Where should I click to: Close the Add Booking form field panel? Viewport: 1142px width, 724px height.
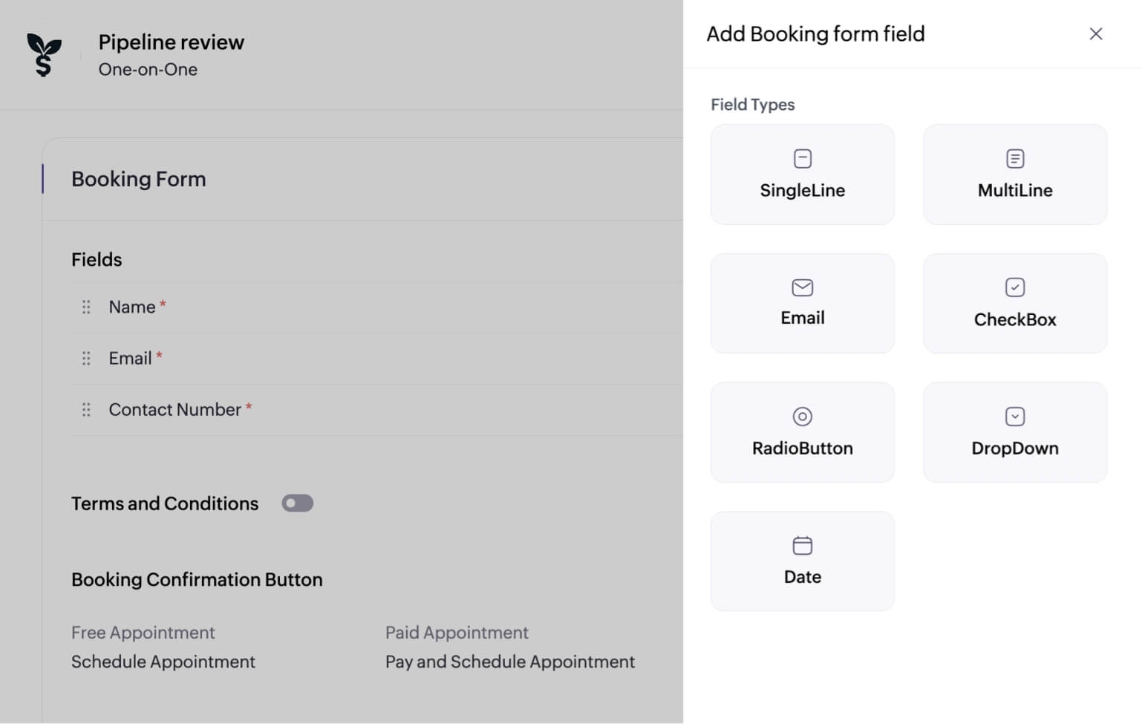(x=1095, y=34)
